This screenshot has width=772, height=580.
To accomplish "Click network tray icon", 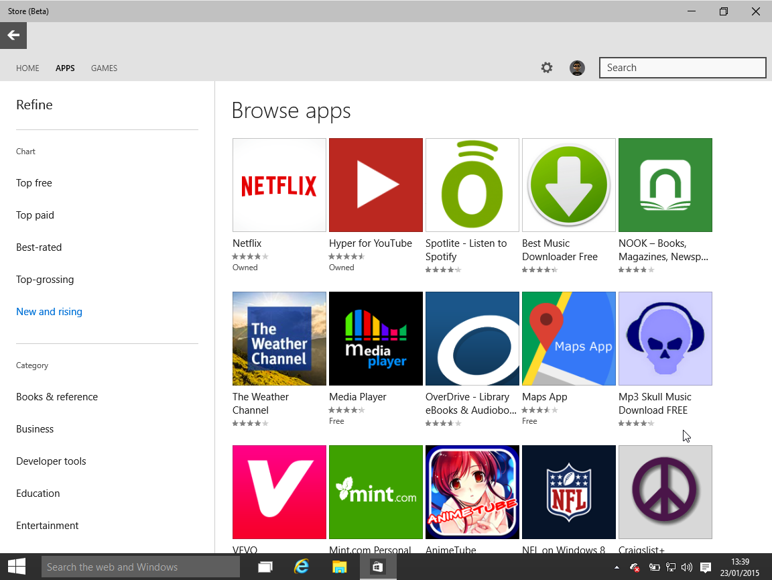I will tap(671, 568).
